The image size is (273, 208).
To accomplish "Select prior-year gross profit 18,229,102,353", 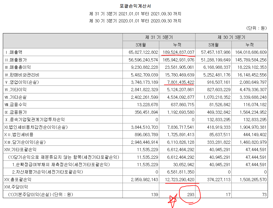I will pos(252,67).
